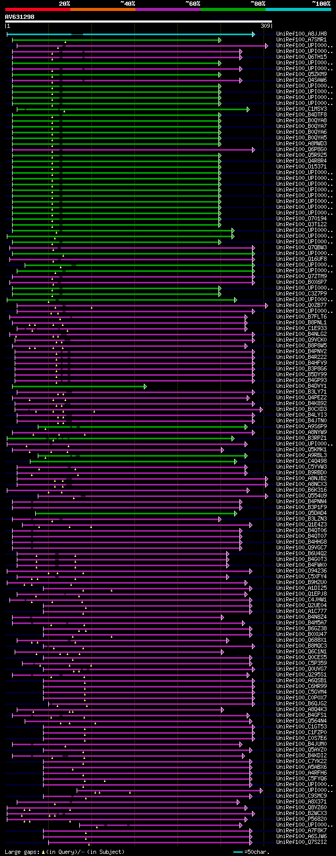Viewport: 336px width, 856px height.
Task: Select the UniRef100_B0X6P7 label
Action: 301,282
